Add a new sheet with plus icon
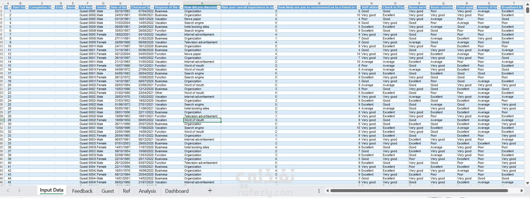Viewport: 530px width, 198px height. point(210,191)
